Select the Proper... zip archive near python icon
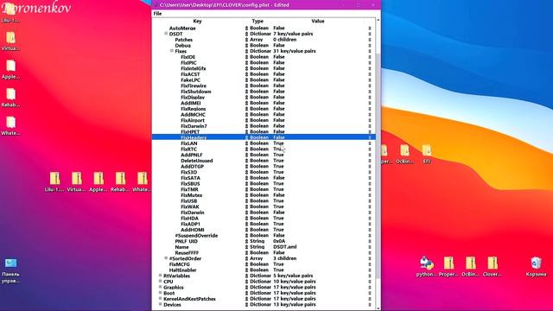 [448, 267]
